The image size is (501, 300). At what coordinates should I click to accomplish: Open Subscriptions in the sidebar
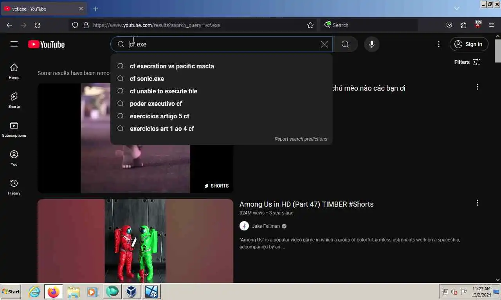tap(14, 129)
